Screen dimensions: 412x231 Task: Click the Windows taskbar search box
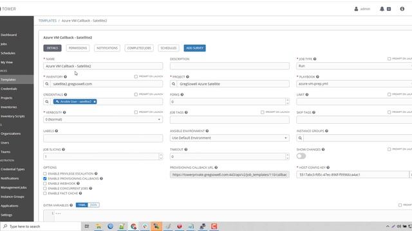[41, 227]
